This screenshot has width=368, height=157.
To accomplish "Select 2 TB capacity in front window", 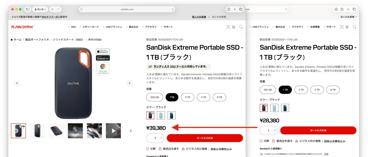I will pos(188,97).
